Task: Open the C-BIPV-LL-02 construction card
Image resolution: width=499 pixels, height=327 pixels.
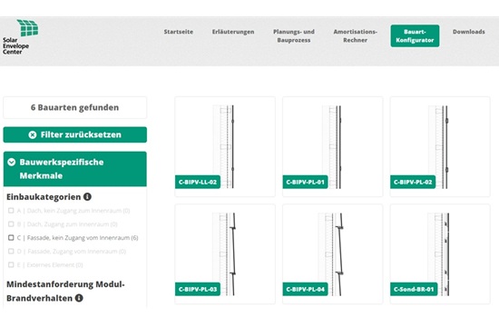Action: (225, 146)
